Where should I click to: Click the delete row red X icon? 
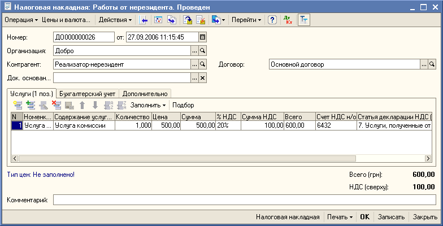[x=56, y=105]
